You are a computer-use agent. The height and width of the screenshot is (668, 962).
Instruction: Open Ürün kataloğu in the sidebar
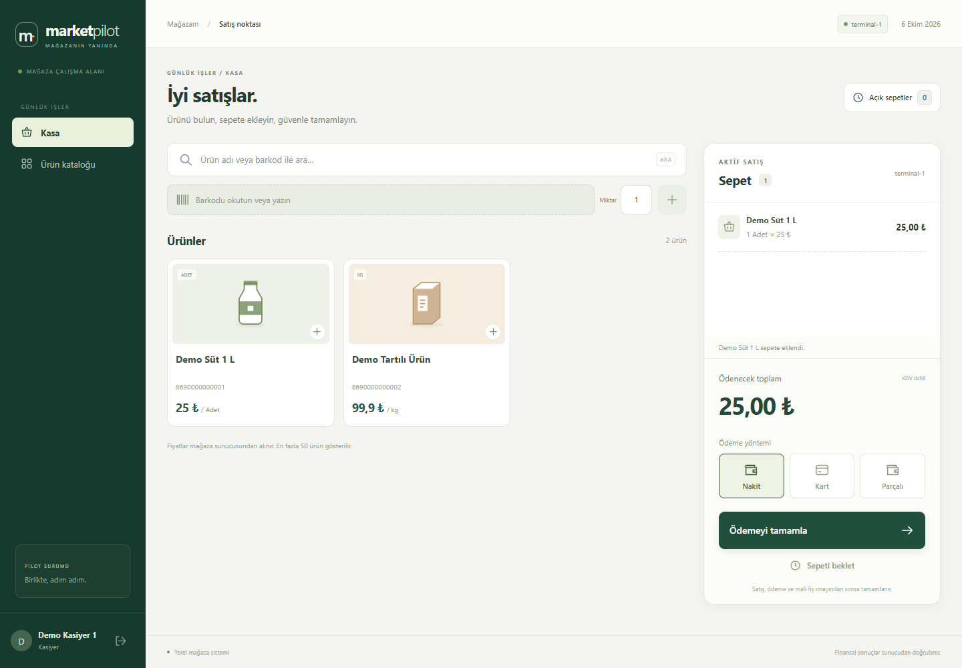(73, 164)
